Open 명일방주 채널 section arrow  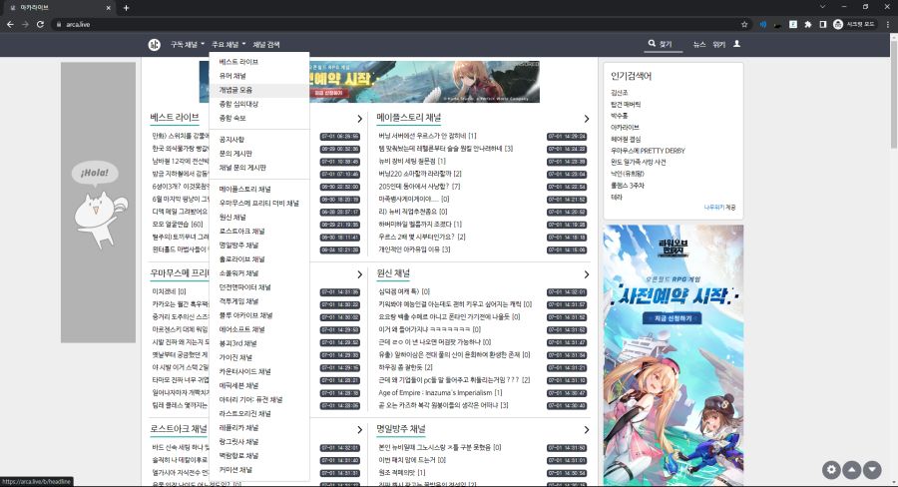click(587, 430)
